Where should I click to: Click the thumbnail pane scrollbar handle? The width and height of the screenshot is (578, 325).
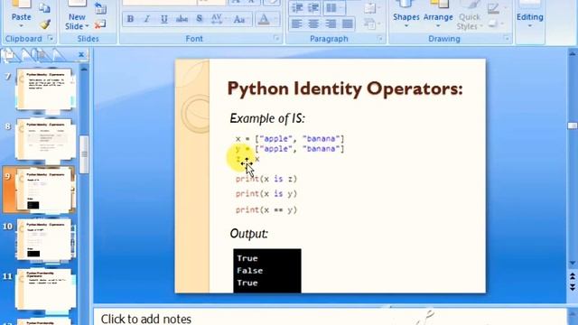coord(84,154)
